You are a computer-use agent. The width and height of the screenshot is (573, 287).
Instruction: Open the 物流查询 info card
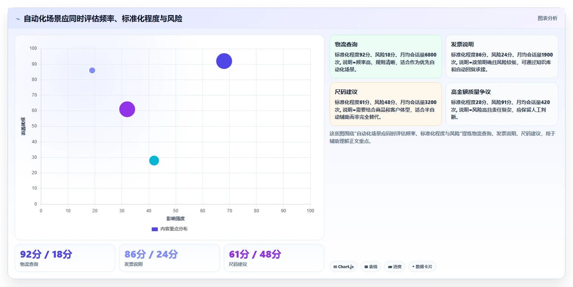[x=386, y=57]
